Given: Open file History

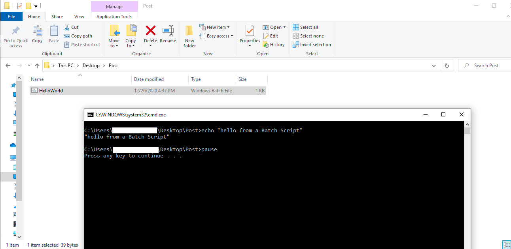Looking at the screenshot, I should click(x=274, y=45).
